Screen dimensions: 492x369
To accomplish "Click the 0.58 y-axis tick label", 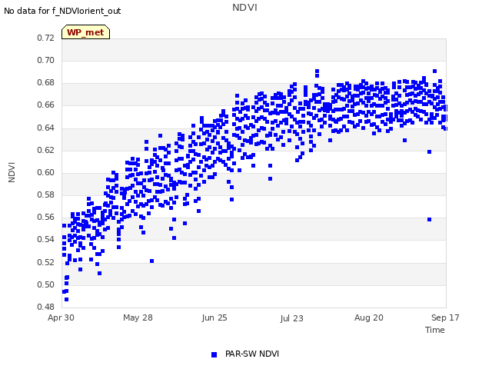I will coord(46,194).
